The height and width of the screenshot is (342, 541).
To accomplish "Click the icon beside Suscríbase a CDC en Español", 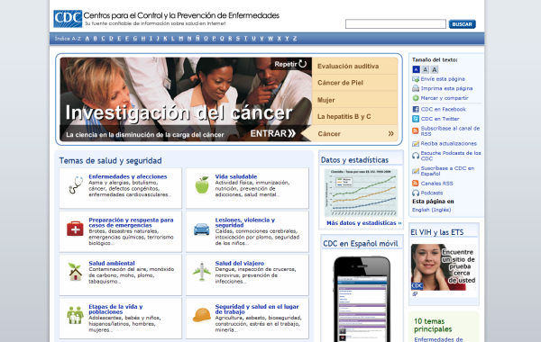I will pos(416,171).
